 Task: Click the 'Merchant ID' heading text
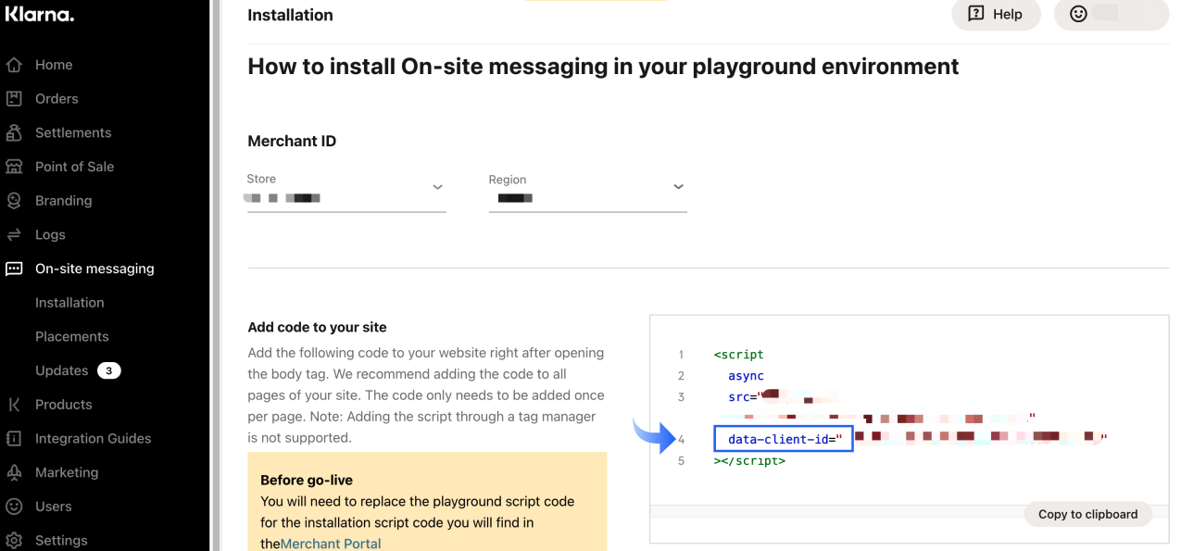[292, 141]
